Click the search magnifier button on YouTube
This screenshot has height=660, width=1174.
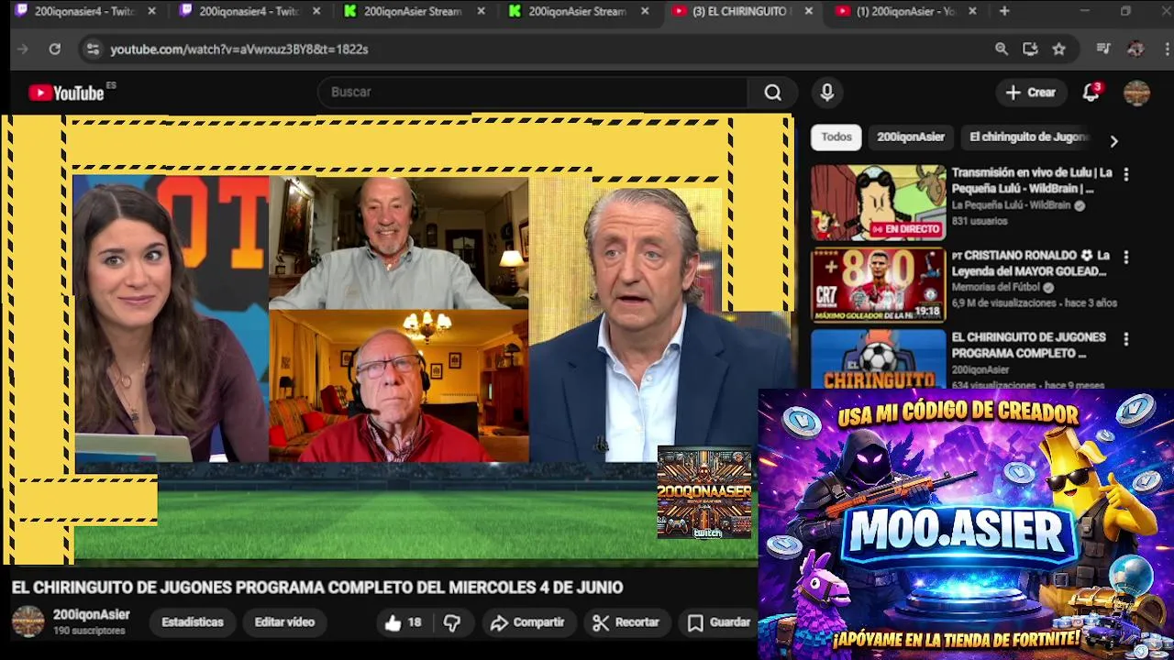773,93
